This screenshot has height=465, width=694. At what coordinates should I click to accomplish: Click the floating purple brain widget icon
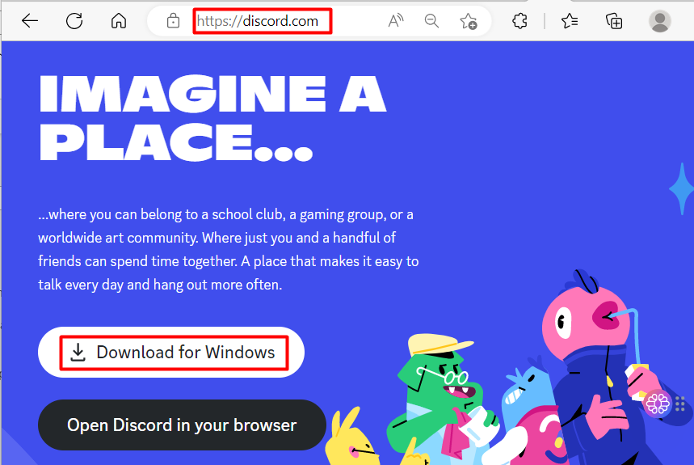coord(658,404)
